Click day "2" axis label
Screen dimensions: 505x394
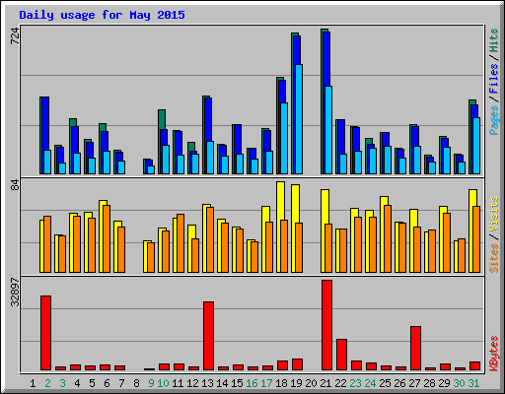47,383
